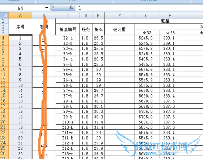Select column F header

[x=119, y=15]
